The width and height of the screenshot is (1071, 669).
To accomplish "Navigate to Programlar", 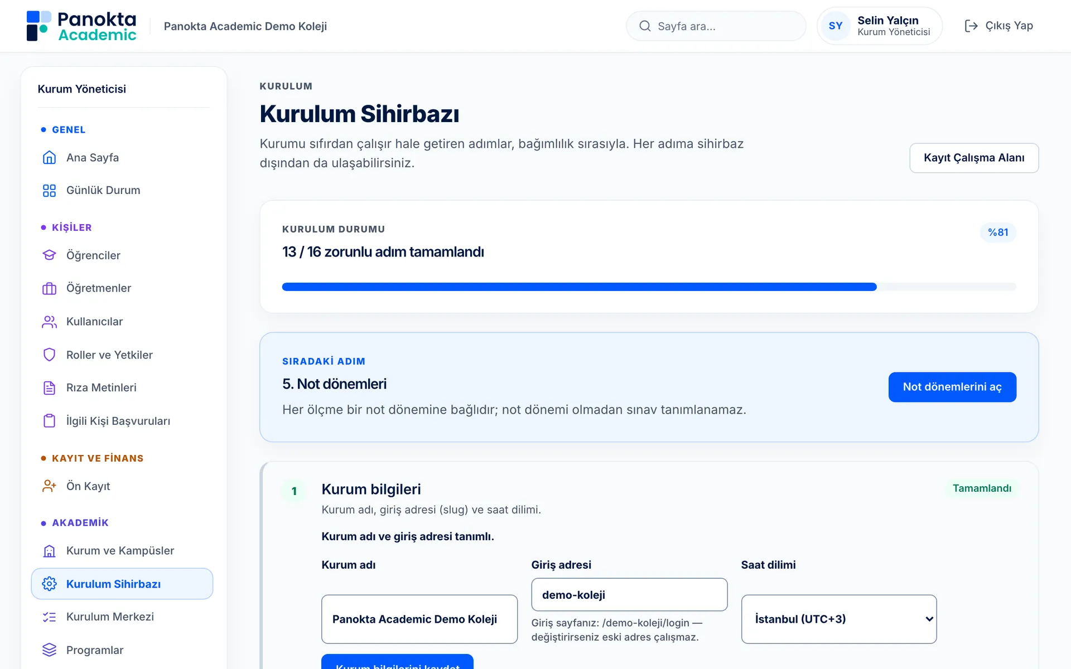I will pyautogui.click(x=122, y=650).
